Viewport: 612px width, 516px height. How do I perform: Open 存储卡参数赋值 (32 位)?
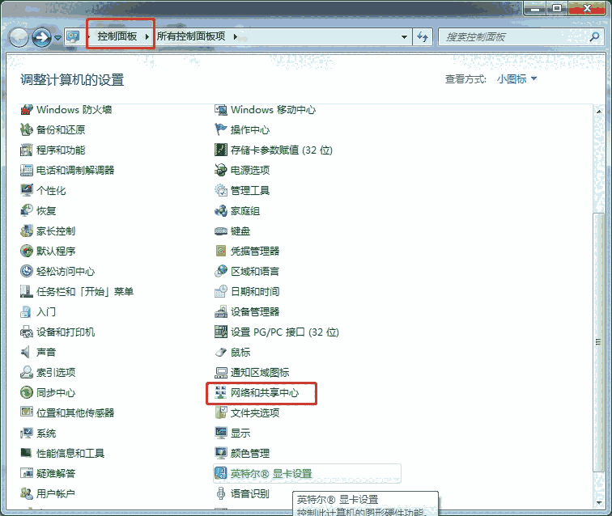[x=282, y=150]
